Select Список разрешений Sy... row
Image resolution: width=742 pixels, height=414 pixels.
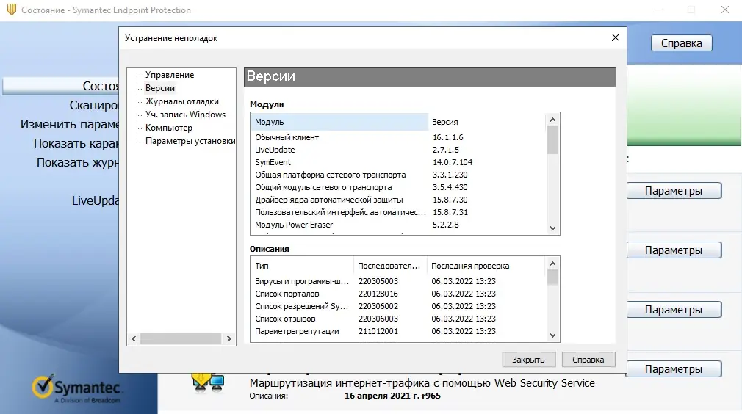pos(398,306)
